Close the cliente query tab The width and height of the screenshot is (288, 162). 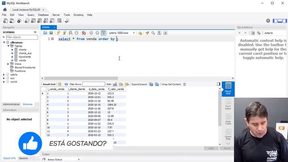pos(54,27)
